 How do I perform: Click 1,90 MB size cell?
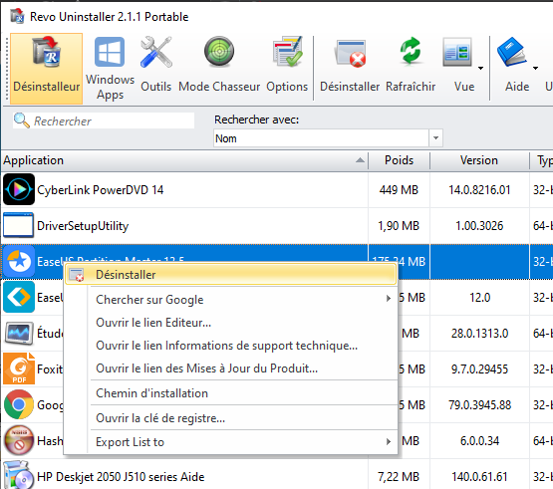click(x=399, y=226)
